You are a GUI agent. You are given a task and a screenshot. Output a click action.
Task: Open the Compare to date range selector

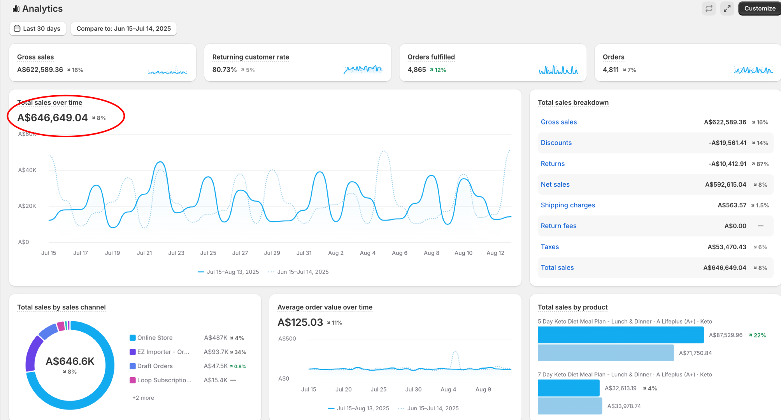click(x=123, y=28)
